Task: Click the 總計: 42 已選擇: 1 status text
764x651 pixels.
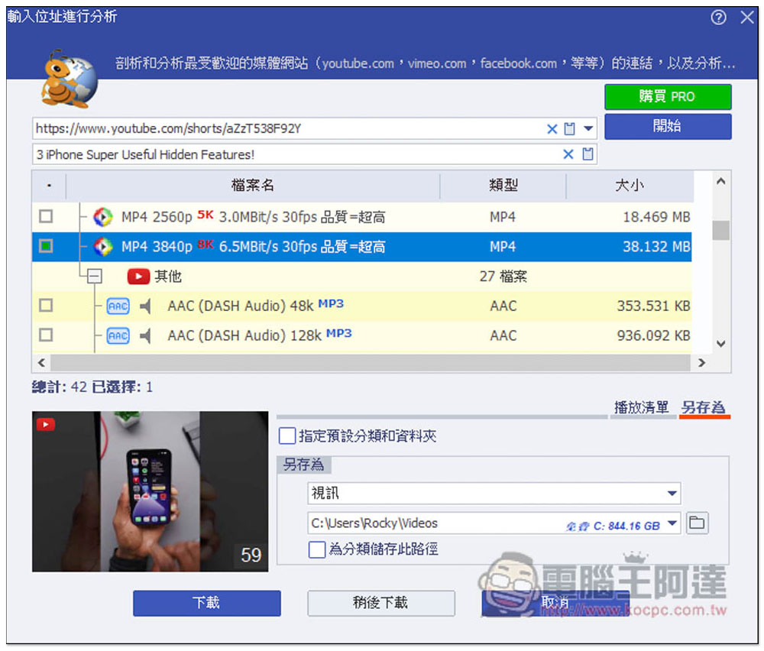Action: pyautogui.click(x=92, y=387)
